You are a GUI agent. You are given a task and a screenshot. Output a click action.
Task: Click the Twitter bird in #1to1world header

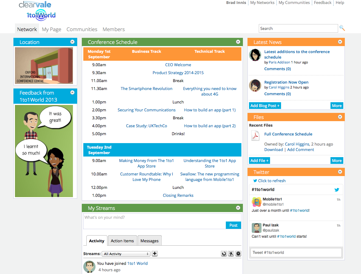point(337,190)
